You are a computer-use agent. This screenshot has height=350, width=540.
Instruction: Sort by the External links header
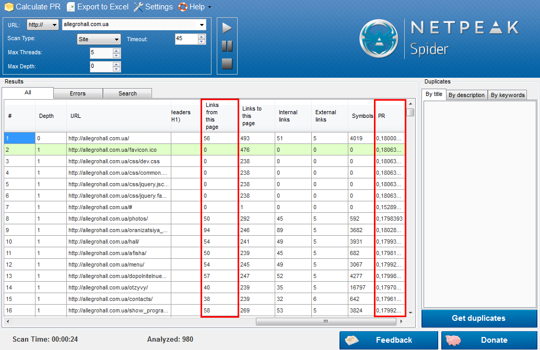tap(330, 116)
